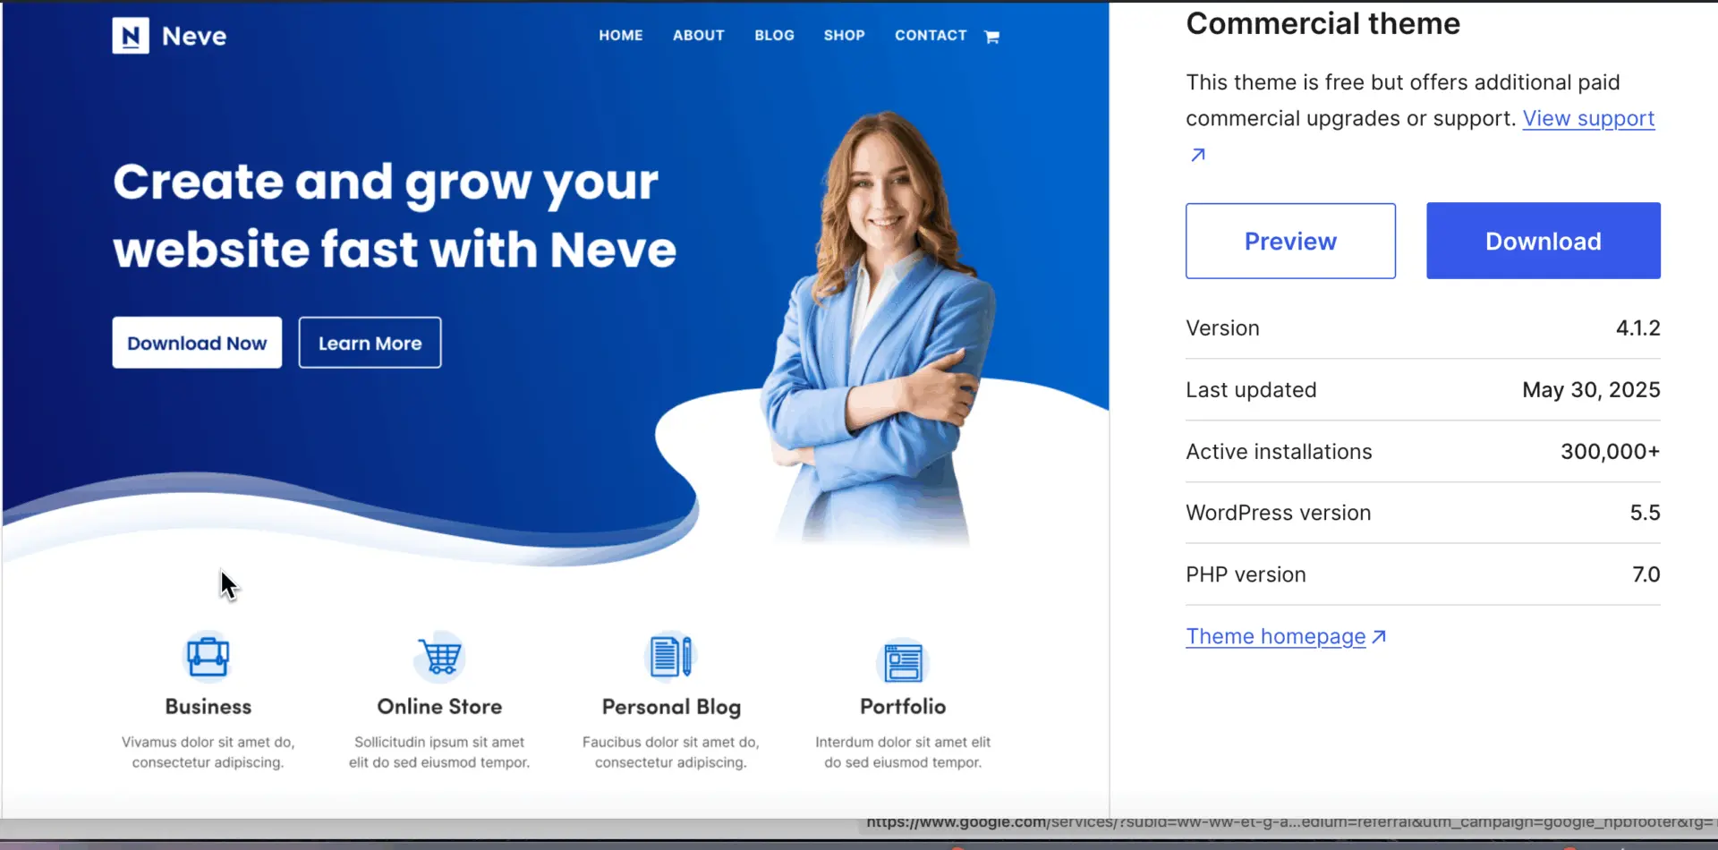Go to the SHOP page
This screenshot has height=850, width=1718.
coord(844,35)
